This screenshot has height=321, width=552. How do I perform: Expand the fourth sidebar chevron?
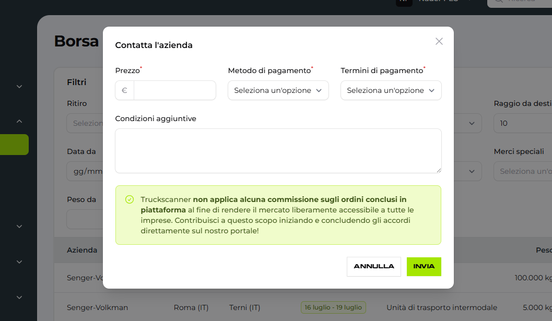(x=19, y=262)
